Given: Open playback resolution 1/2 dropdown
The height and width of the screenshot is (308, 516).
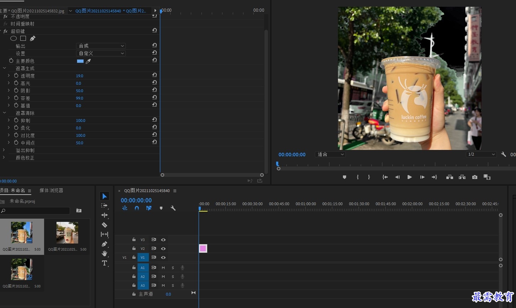Looking at the screenshot, I should pos(481,154).
